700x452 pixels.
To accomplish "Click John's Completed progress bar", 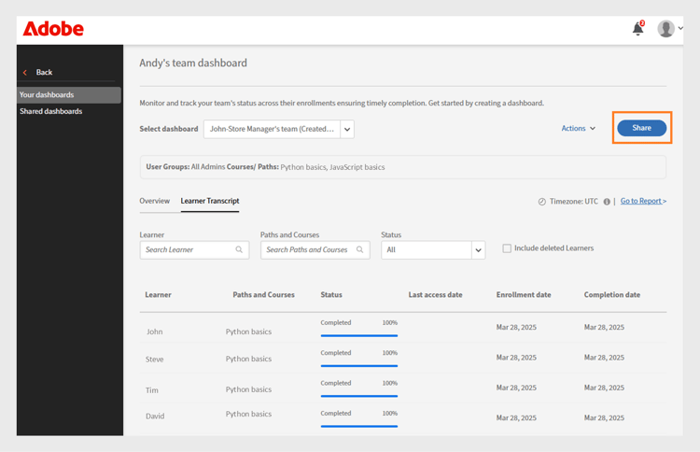I will 358,334.
